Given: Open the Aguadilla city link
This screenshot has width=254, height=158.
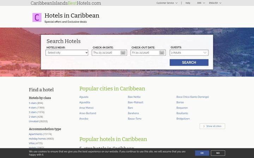Looking at the screenshot, I should (85, 103).
